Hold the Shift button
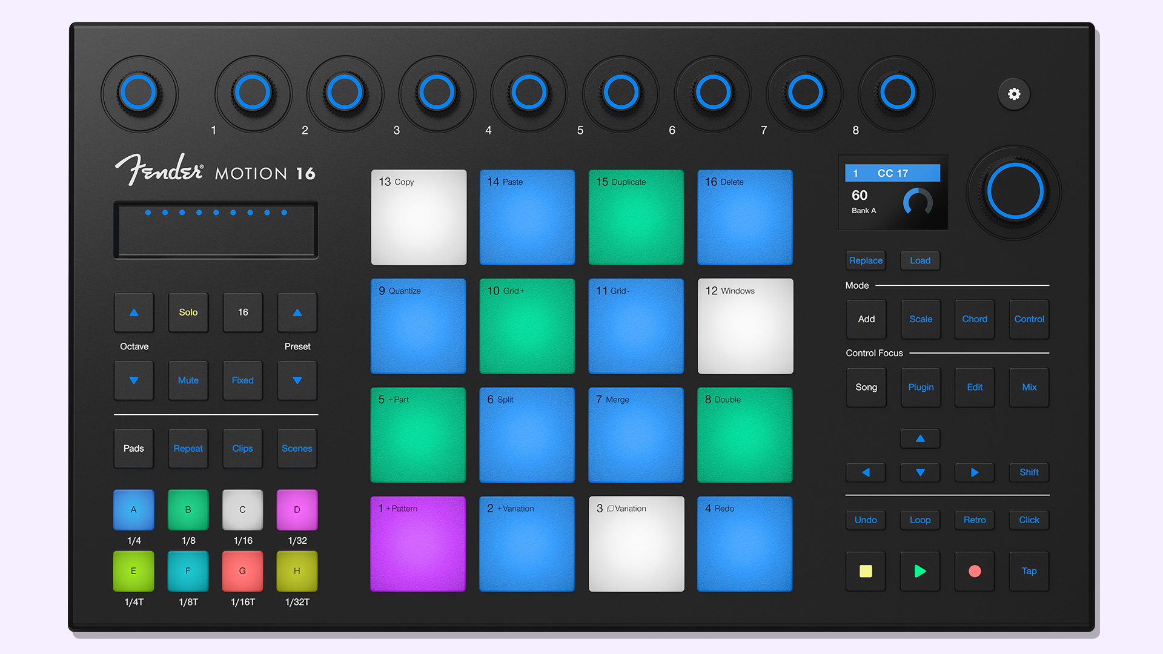The height and width of the screenshot is (654, 1163). 1029,472
